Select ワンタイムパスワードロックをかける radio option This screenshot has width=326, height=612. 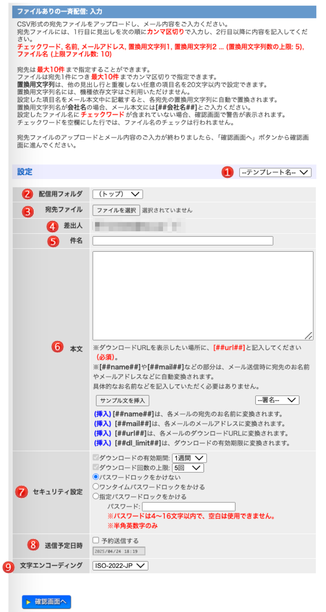click(96, 487)
